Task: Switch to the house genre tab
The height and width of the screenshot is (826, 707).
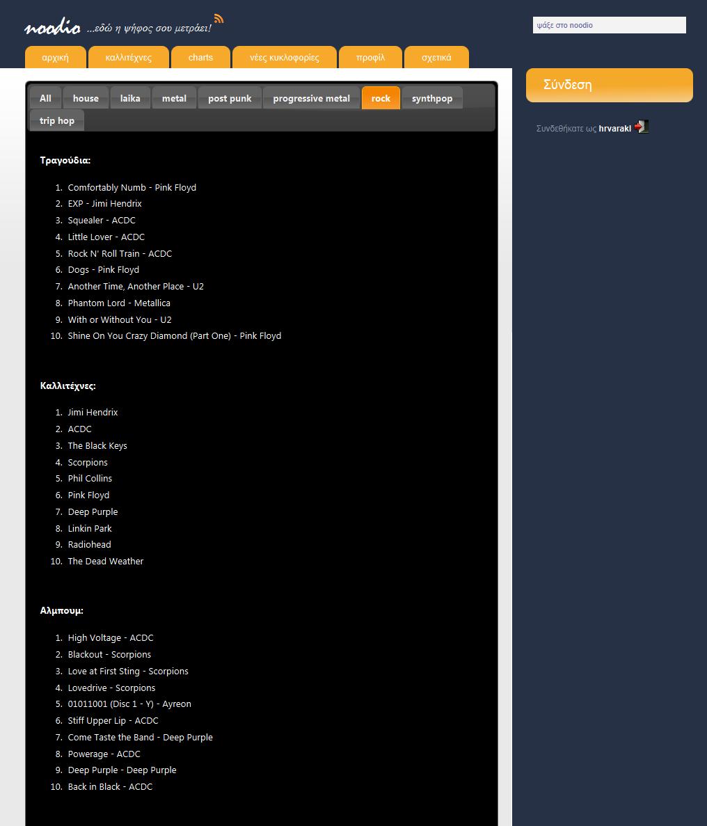Action: click(86, 98)
